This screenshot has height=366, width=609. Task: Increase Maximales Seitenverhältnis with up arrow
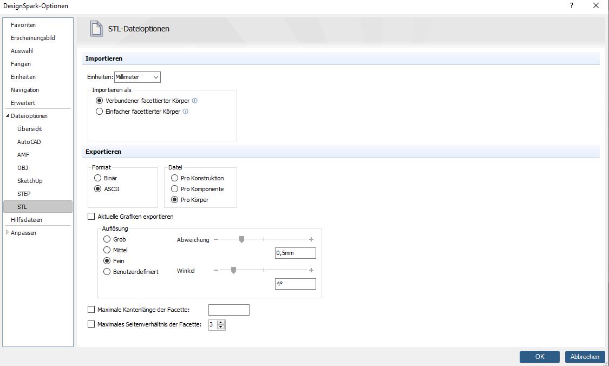(x=220, y=322)
